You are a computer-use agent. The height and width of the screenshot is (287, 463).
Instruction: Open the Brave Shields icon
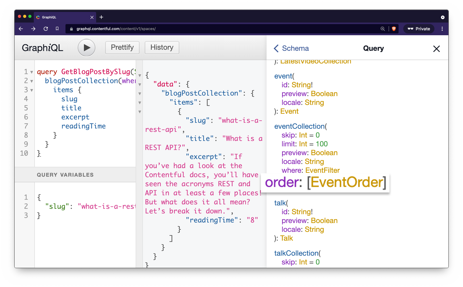394,29
